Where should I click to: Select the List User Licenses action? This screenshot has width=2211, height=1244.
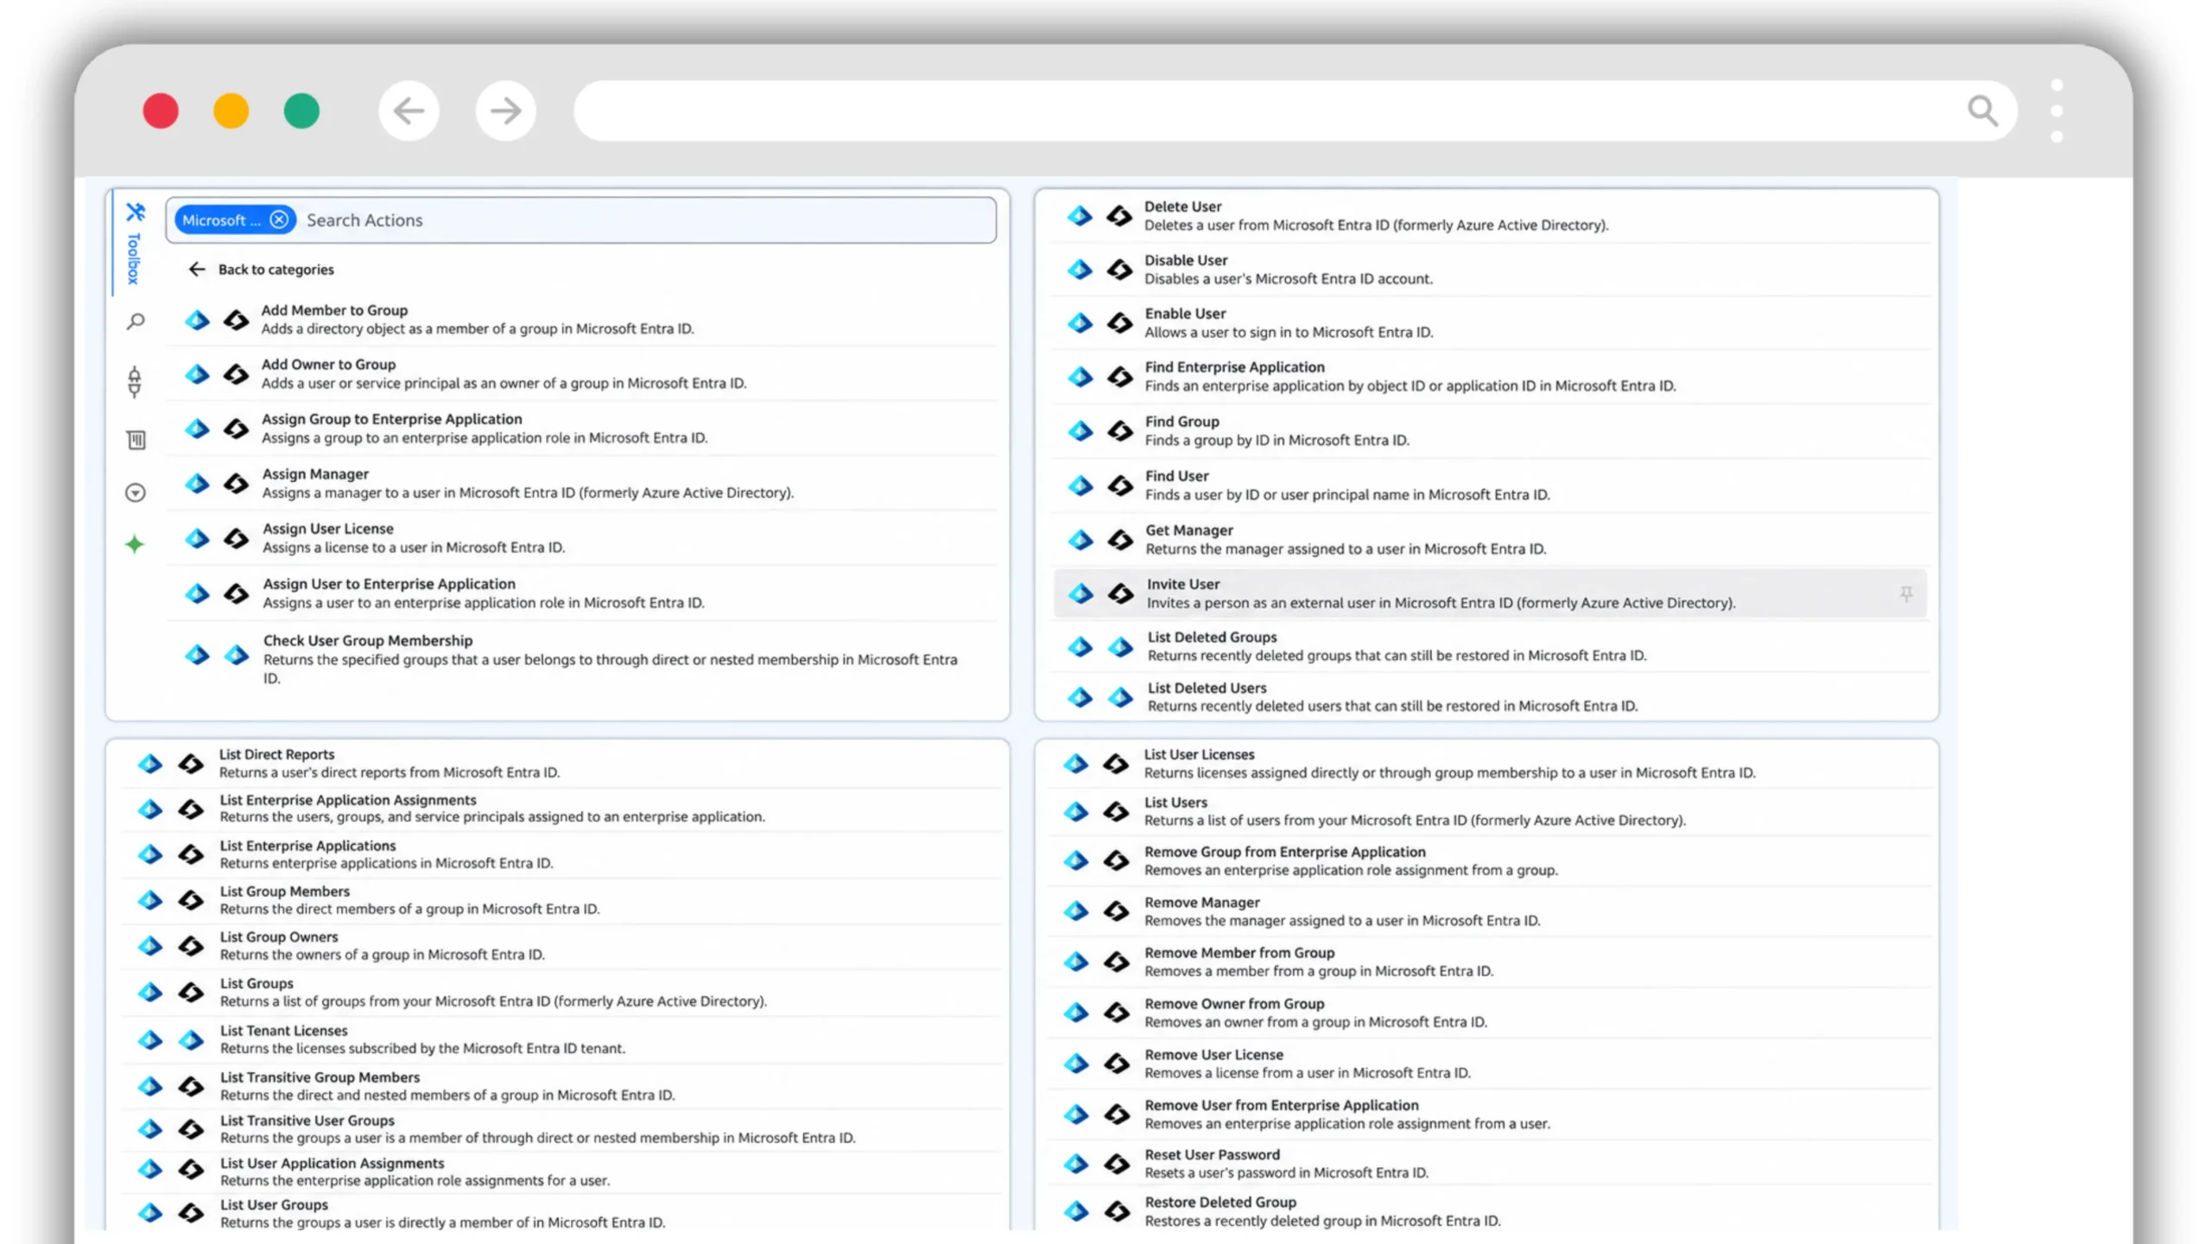(1490, 764)
